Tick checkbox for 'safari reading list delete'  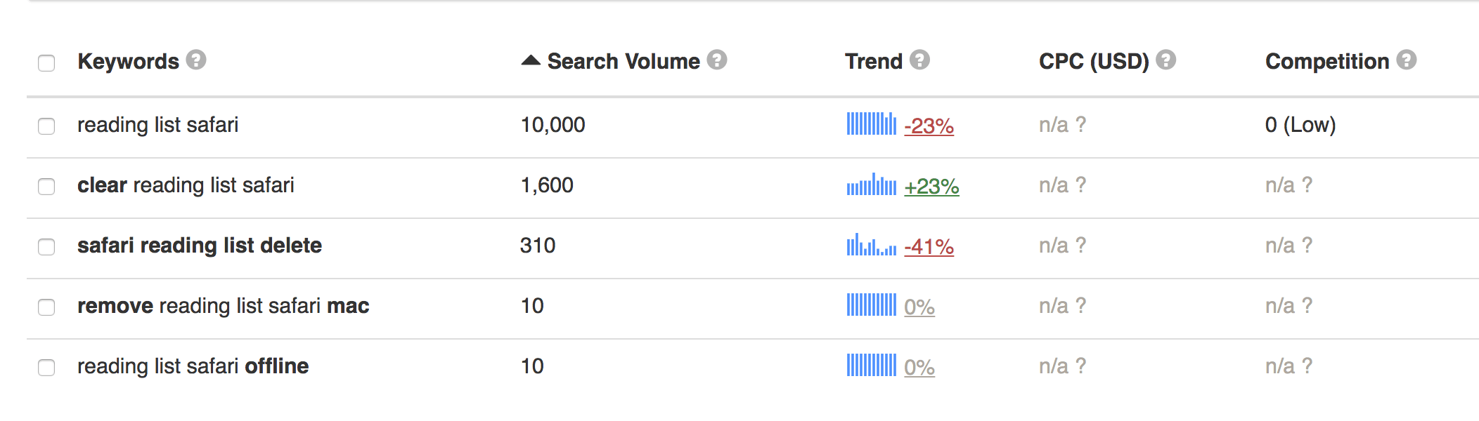click(x=46, y=247)
